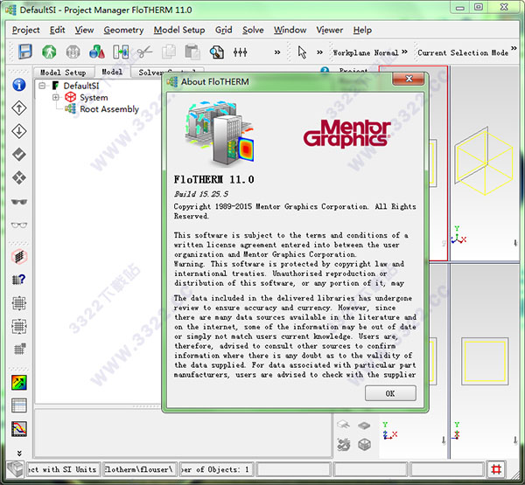This screenshot has height=485, width=525.
Task: Open the Window menu
Action: click(290, 30)
